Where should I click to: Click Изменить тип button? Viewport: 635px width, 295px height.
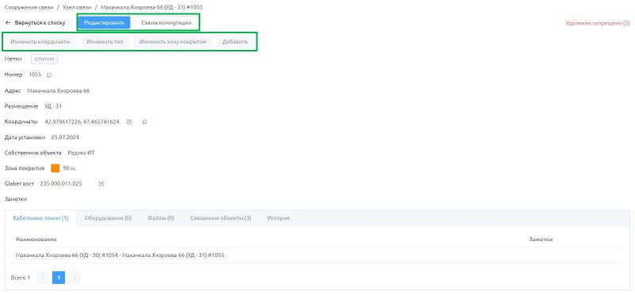105,42
